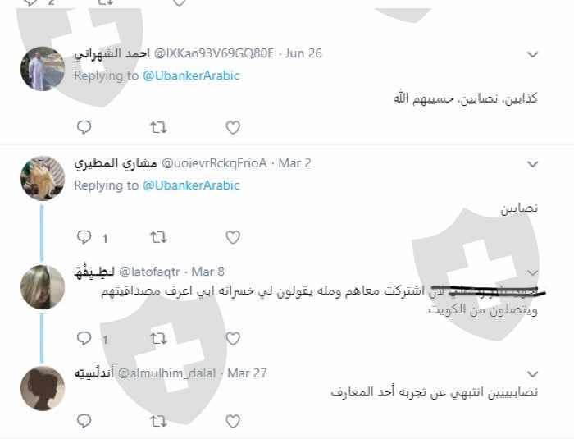The image size is (574, 439).
Task: Open the @almulhim_dalal handle
Action: click(x=167, y=373)
